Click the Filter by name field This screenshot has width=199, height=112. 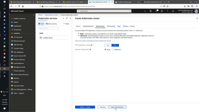point(48,28)
